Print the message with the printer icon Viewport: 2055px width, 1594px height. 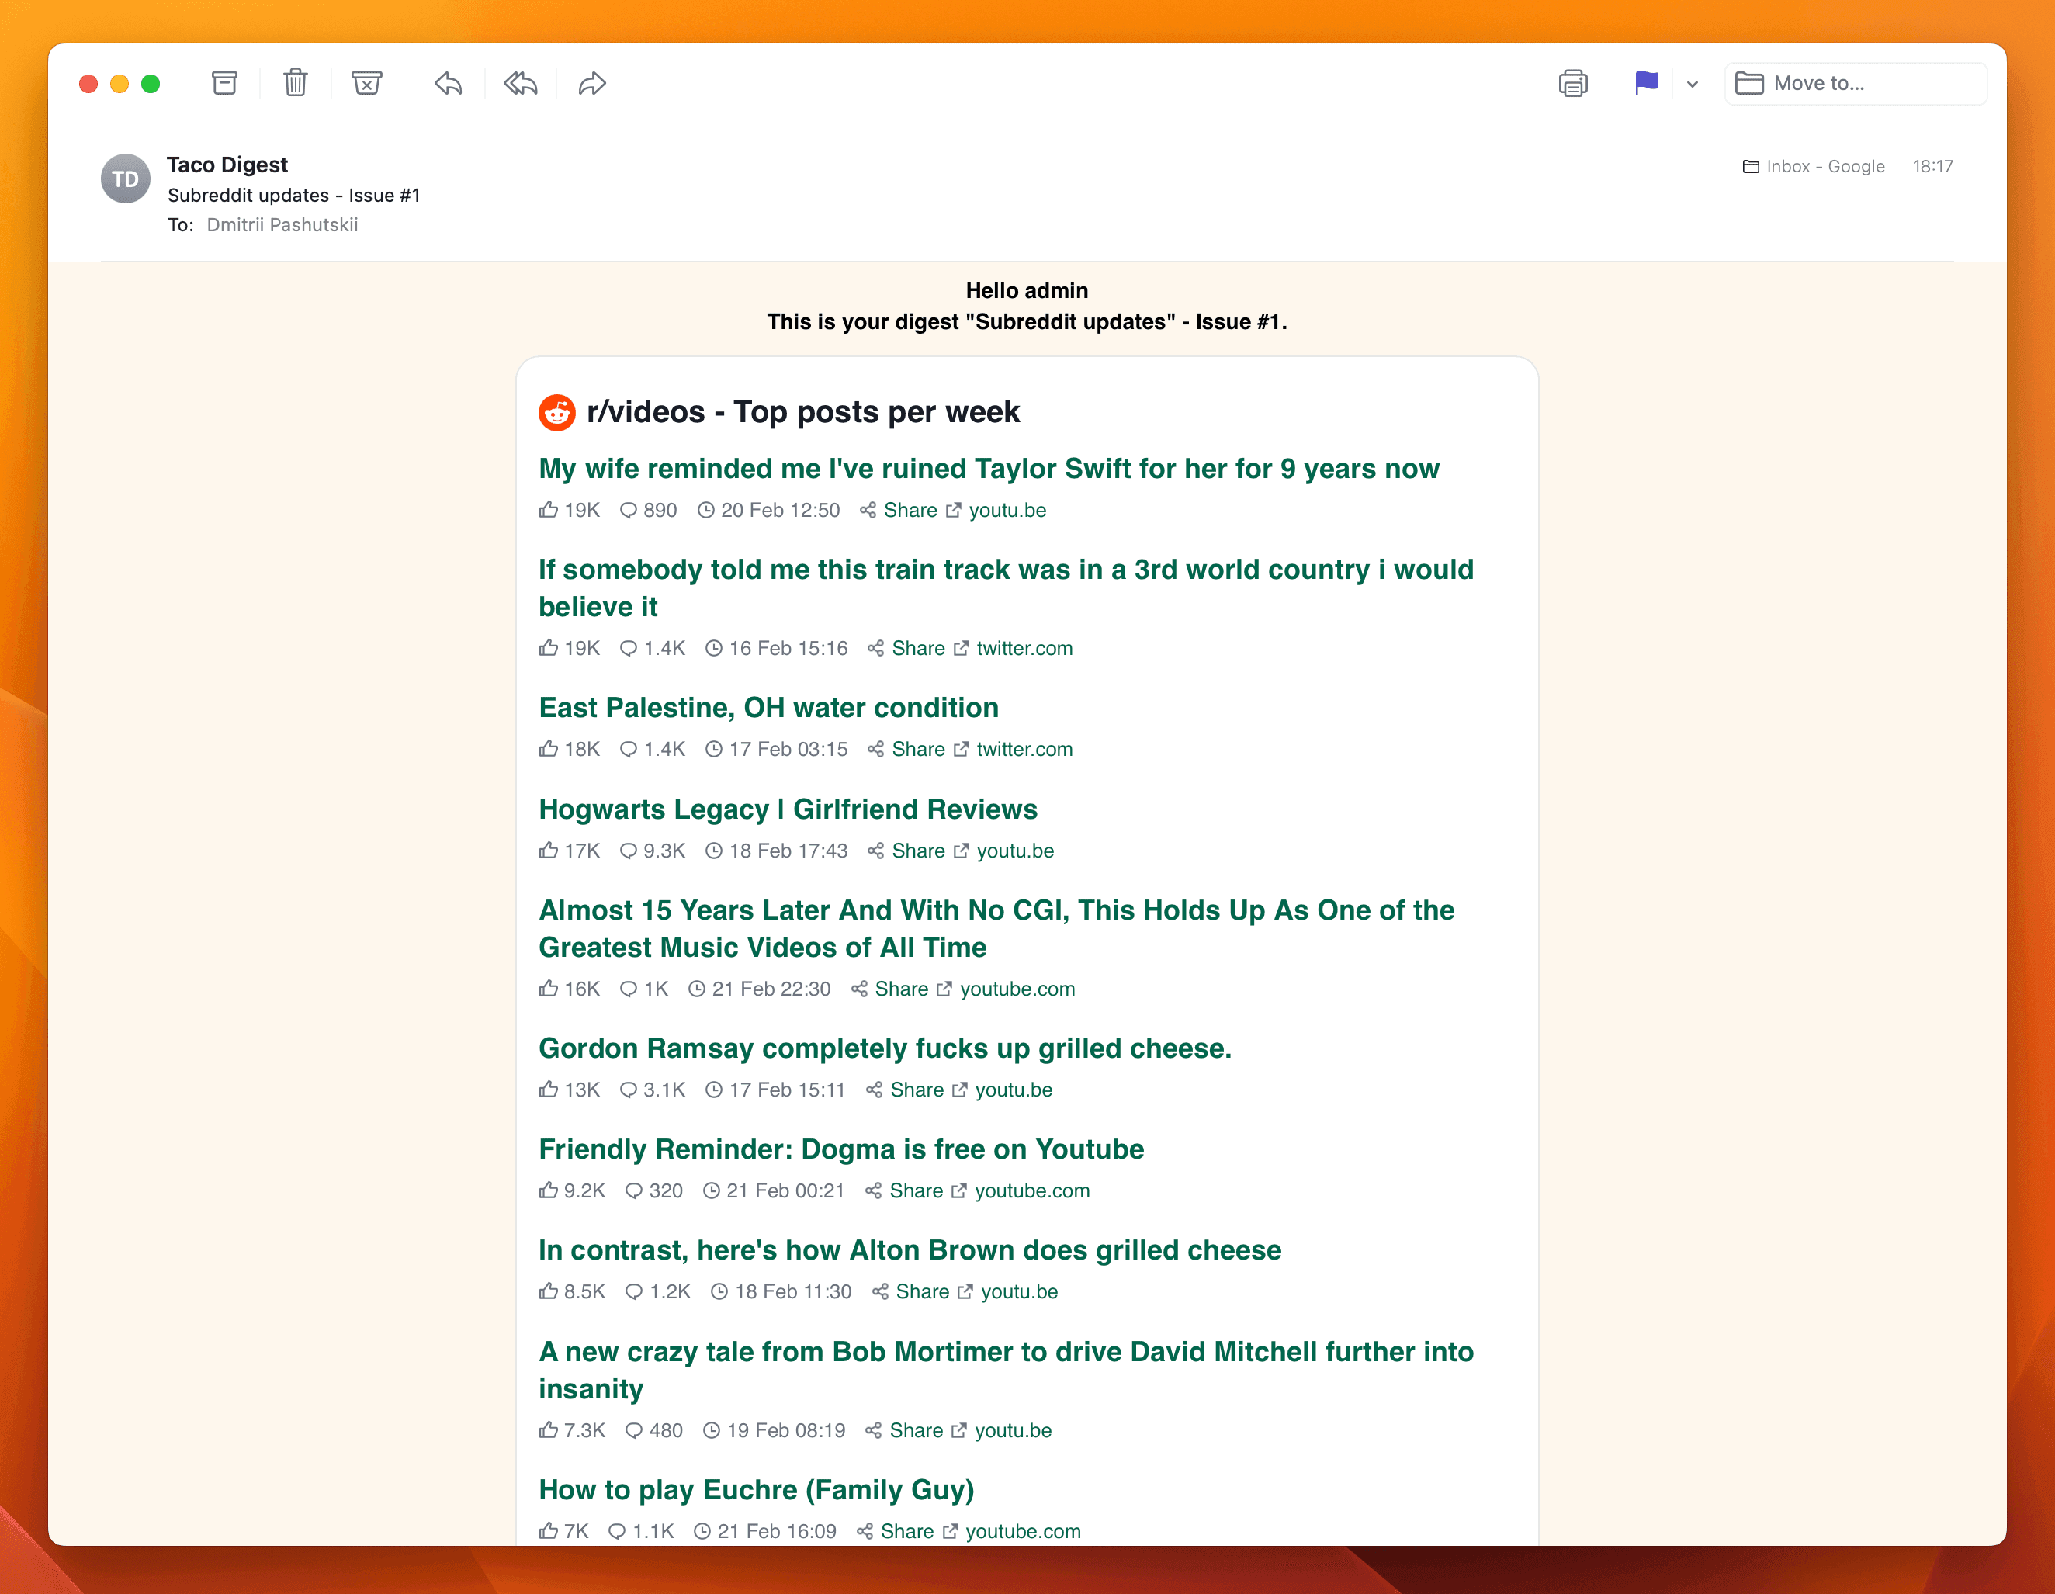coord(1573,83)
